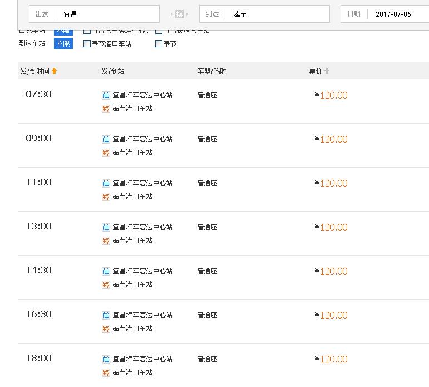The height and width of the screenshot is (387, 429).
Task: Click 普通座 seat type in 16:30 row
Action: (x=208, y=315)
